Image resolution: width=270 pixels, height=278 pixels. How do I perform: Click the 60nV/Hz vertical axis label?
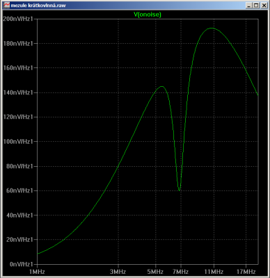(x=19, y=190)
